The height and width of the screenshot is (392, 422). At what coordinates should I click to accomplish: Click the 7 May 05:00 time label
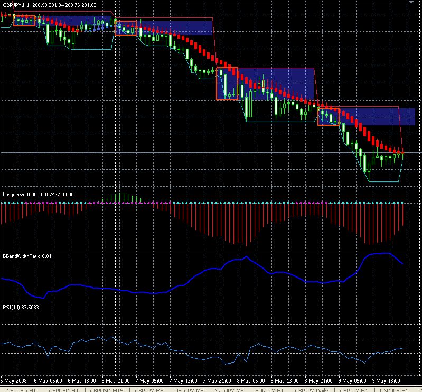click(x=149, y=381)
